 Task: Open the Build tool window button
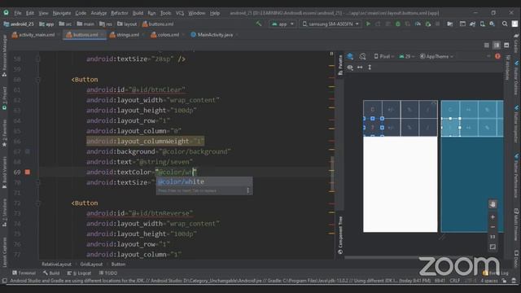click(x=51, y=273)
